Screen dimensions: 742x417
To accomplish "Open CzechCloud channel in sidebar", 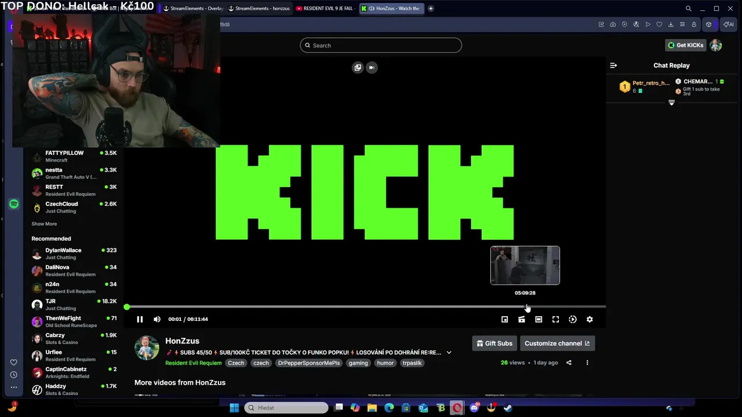I will (x=74, y=207).
